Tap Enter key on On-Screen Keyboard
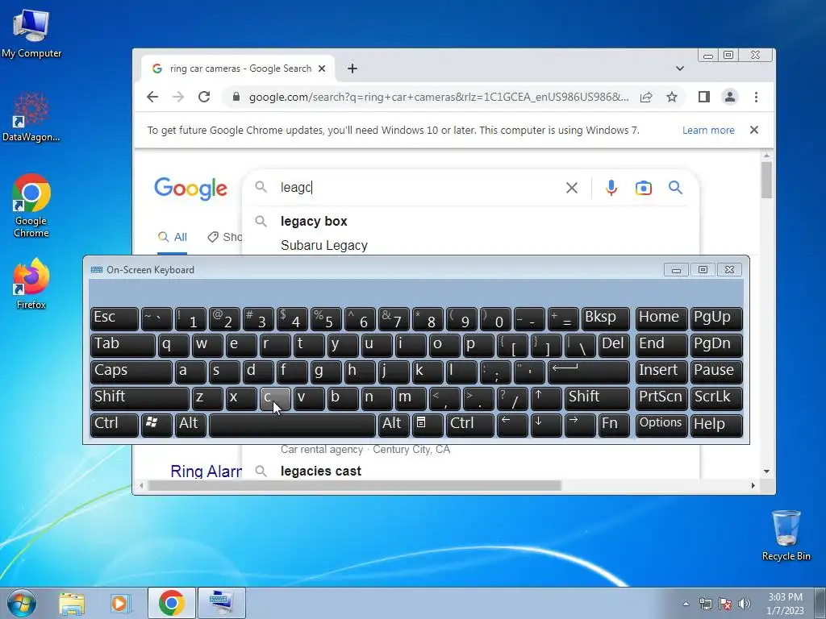Viewport: 826px width, 619px height. pyautogui.click(x=589, y=371)
